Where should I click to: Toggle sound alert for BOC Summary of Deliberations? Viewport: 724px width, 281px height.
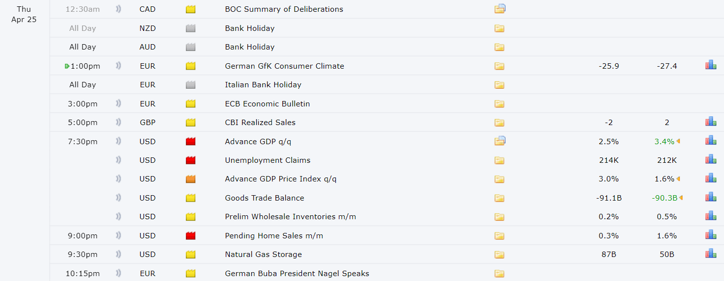[118, 9]
